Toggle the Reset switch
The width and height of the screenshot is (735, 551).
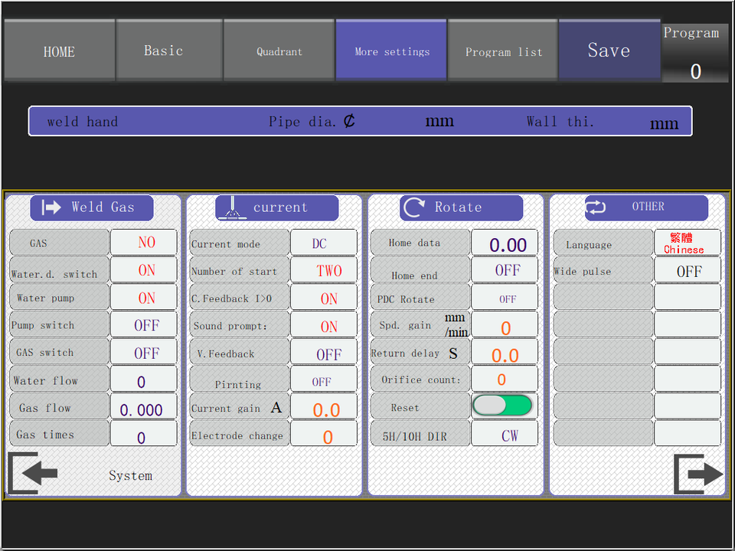point(502,406)
